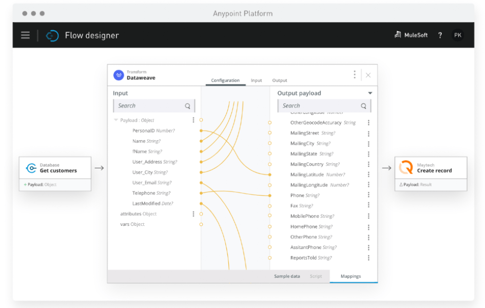
Task: Select the User_Email input field
Action: (152, 182)
